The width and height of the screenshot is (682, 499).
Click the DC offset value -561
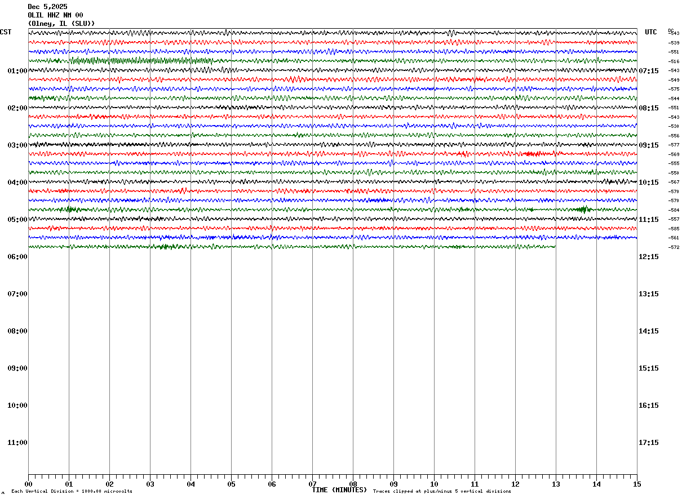[x=674, y=238]
